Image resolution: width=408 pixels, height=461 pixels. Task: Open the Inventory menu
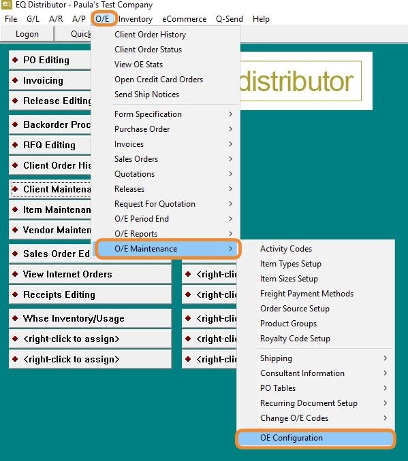(136, 19)
